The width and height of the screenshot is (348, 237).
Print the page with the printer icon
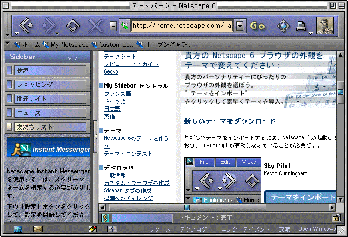tap(301, 26)
